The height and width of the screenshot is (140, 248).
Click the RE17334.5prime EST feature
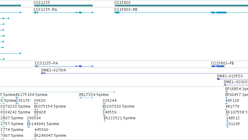pos(86,98)
